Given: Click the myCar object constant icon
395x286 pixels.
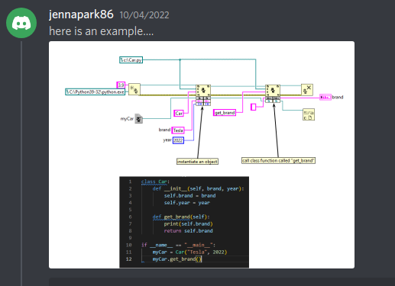Looking at the screenshot, I should click(x=138, y=119).
